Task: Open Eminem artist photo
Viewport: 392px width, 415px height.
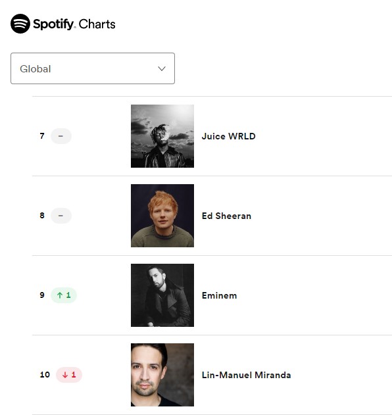Action: (162, 295)
